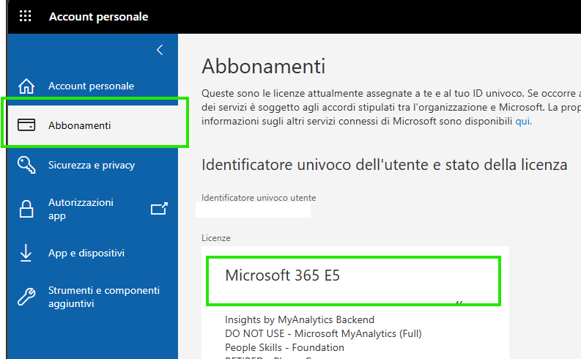Image resolution: width=581 pixels, height=359 pixels.
Task: Click the wrench icon for Strumenti e componenti
Action: tap(26, 297)
